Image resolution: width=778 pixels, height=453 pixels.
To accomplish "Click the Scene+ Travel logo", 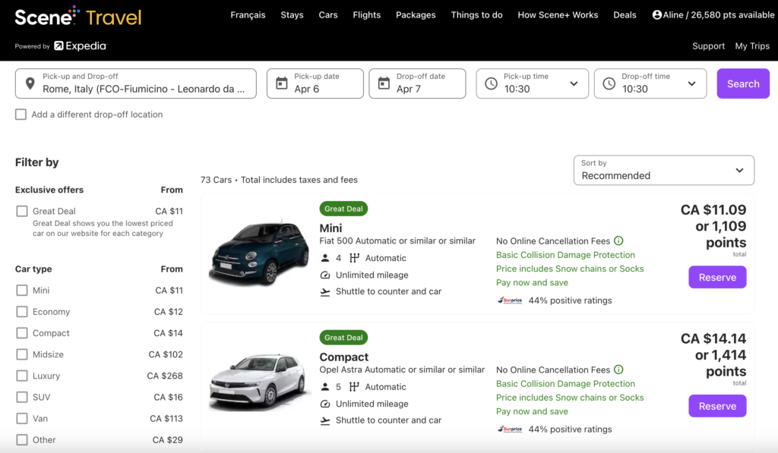I will 77,16.
